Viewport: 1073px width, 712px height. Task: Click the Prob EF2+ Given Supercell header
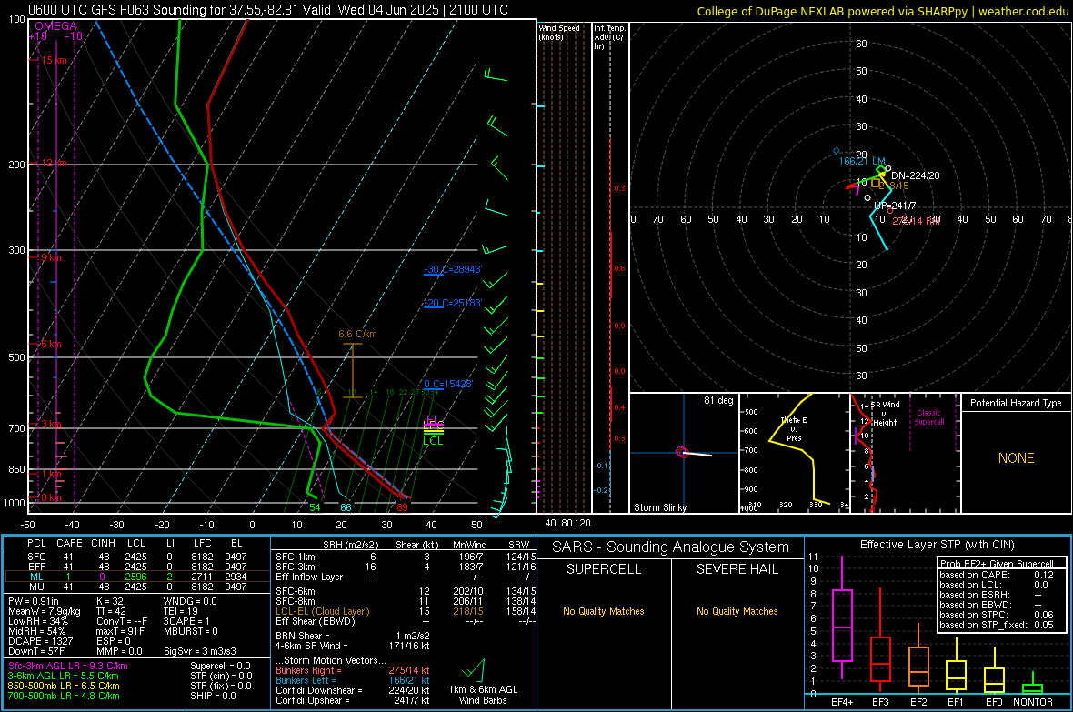pos(997,564)
